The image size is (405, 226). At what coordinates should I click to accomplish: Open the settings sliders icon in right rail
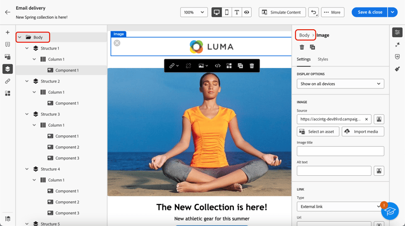(x=397, y=32)
